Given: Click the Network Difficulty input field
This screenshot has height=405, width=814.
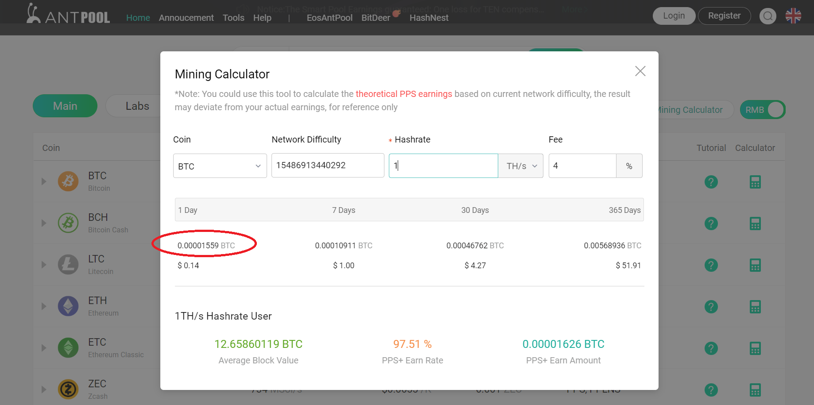Looking at the screenshot, I should 328,166.
